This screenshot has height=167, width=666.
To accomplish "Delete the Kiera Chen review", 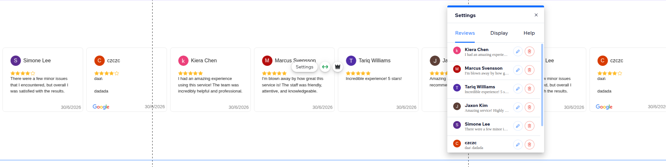I will pos(529,51).
